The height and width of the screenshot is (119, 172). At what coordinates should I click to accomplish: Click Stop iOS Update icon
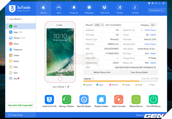click(x=84, y=99)
